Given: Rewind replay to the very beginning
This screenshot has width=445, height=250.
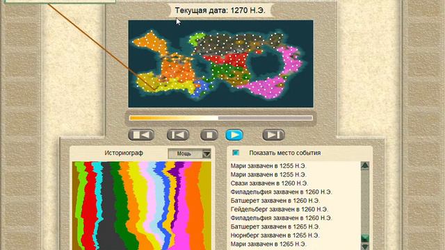Looking at the screenshot, I should [x=141, y=135].
